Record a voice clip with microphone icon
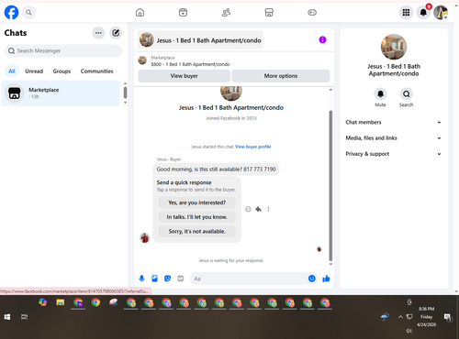This screenshot has height=339, width=459. (141, 279)
